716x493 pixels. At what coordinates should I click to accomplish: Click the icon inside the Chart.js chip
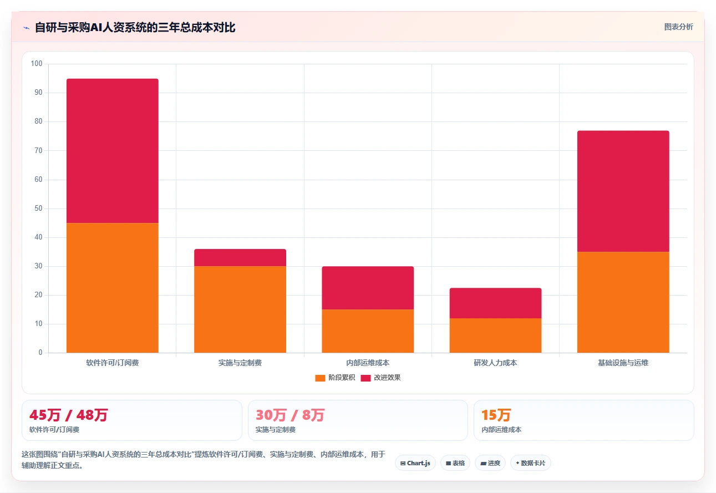click(x=403, y=463)
